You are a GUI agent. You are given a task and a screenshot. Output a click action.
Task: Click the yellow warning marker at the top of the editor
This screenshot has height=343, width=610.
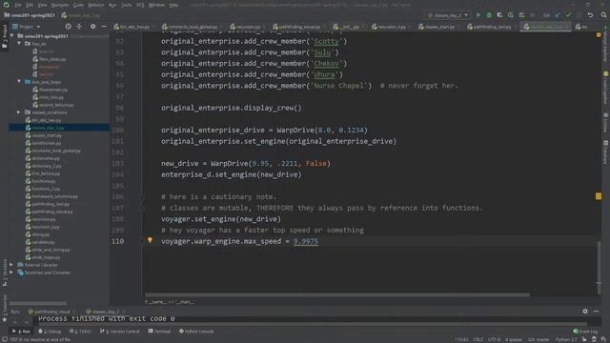point(599,35)
